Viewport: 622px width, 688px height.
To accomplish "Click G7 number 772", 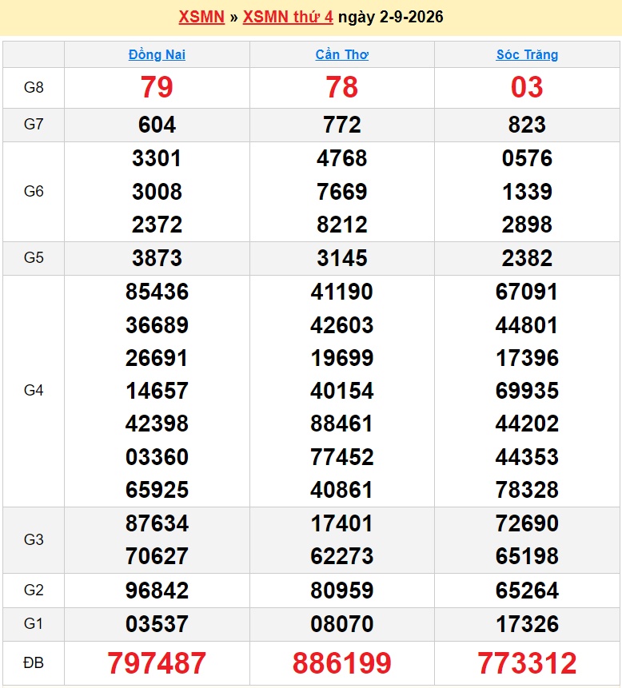I will 342,125.
